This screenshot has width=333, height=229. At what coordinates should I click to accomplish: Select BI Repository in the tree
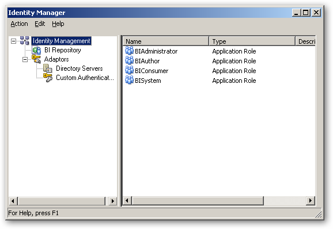(63, 50)
